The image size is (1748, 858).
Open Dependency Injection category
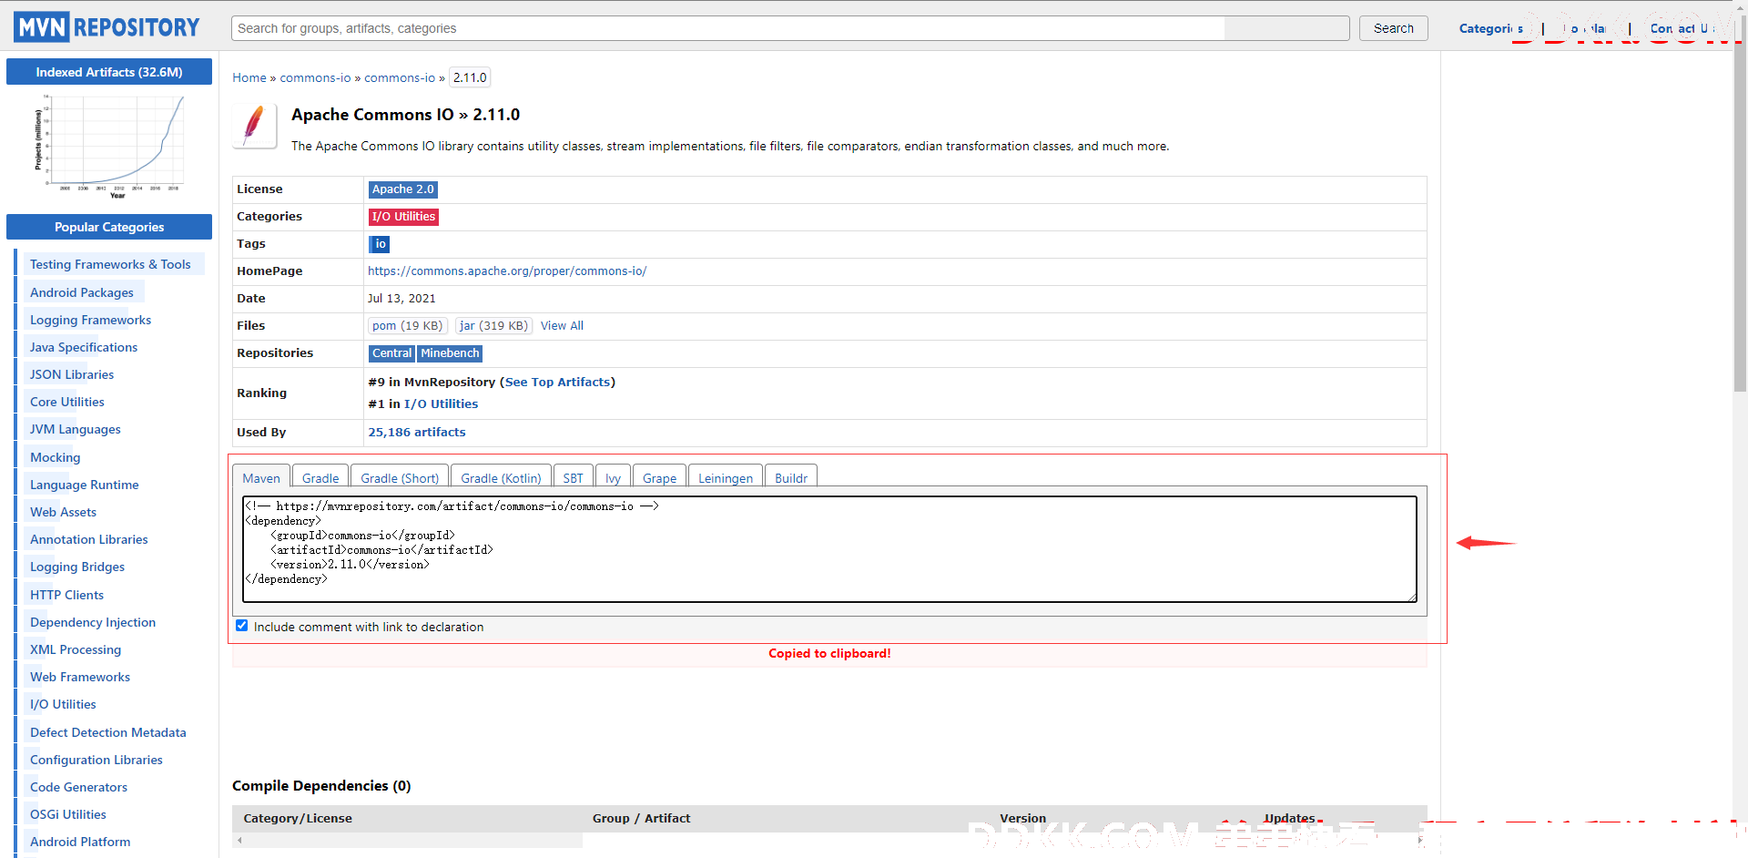point(93,622)
